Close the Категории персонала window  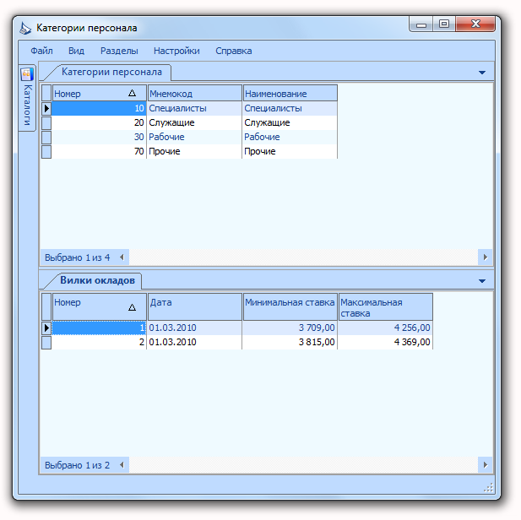pyautogui.click(x=475, y=24)
